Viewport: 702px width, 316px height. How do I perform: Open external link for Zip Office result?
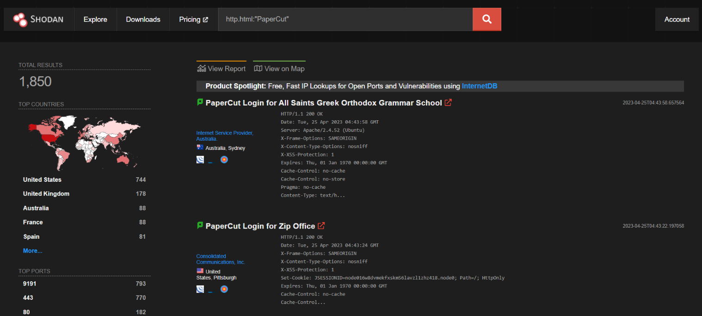pyautogui.click(x=321, y=226)
